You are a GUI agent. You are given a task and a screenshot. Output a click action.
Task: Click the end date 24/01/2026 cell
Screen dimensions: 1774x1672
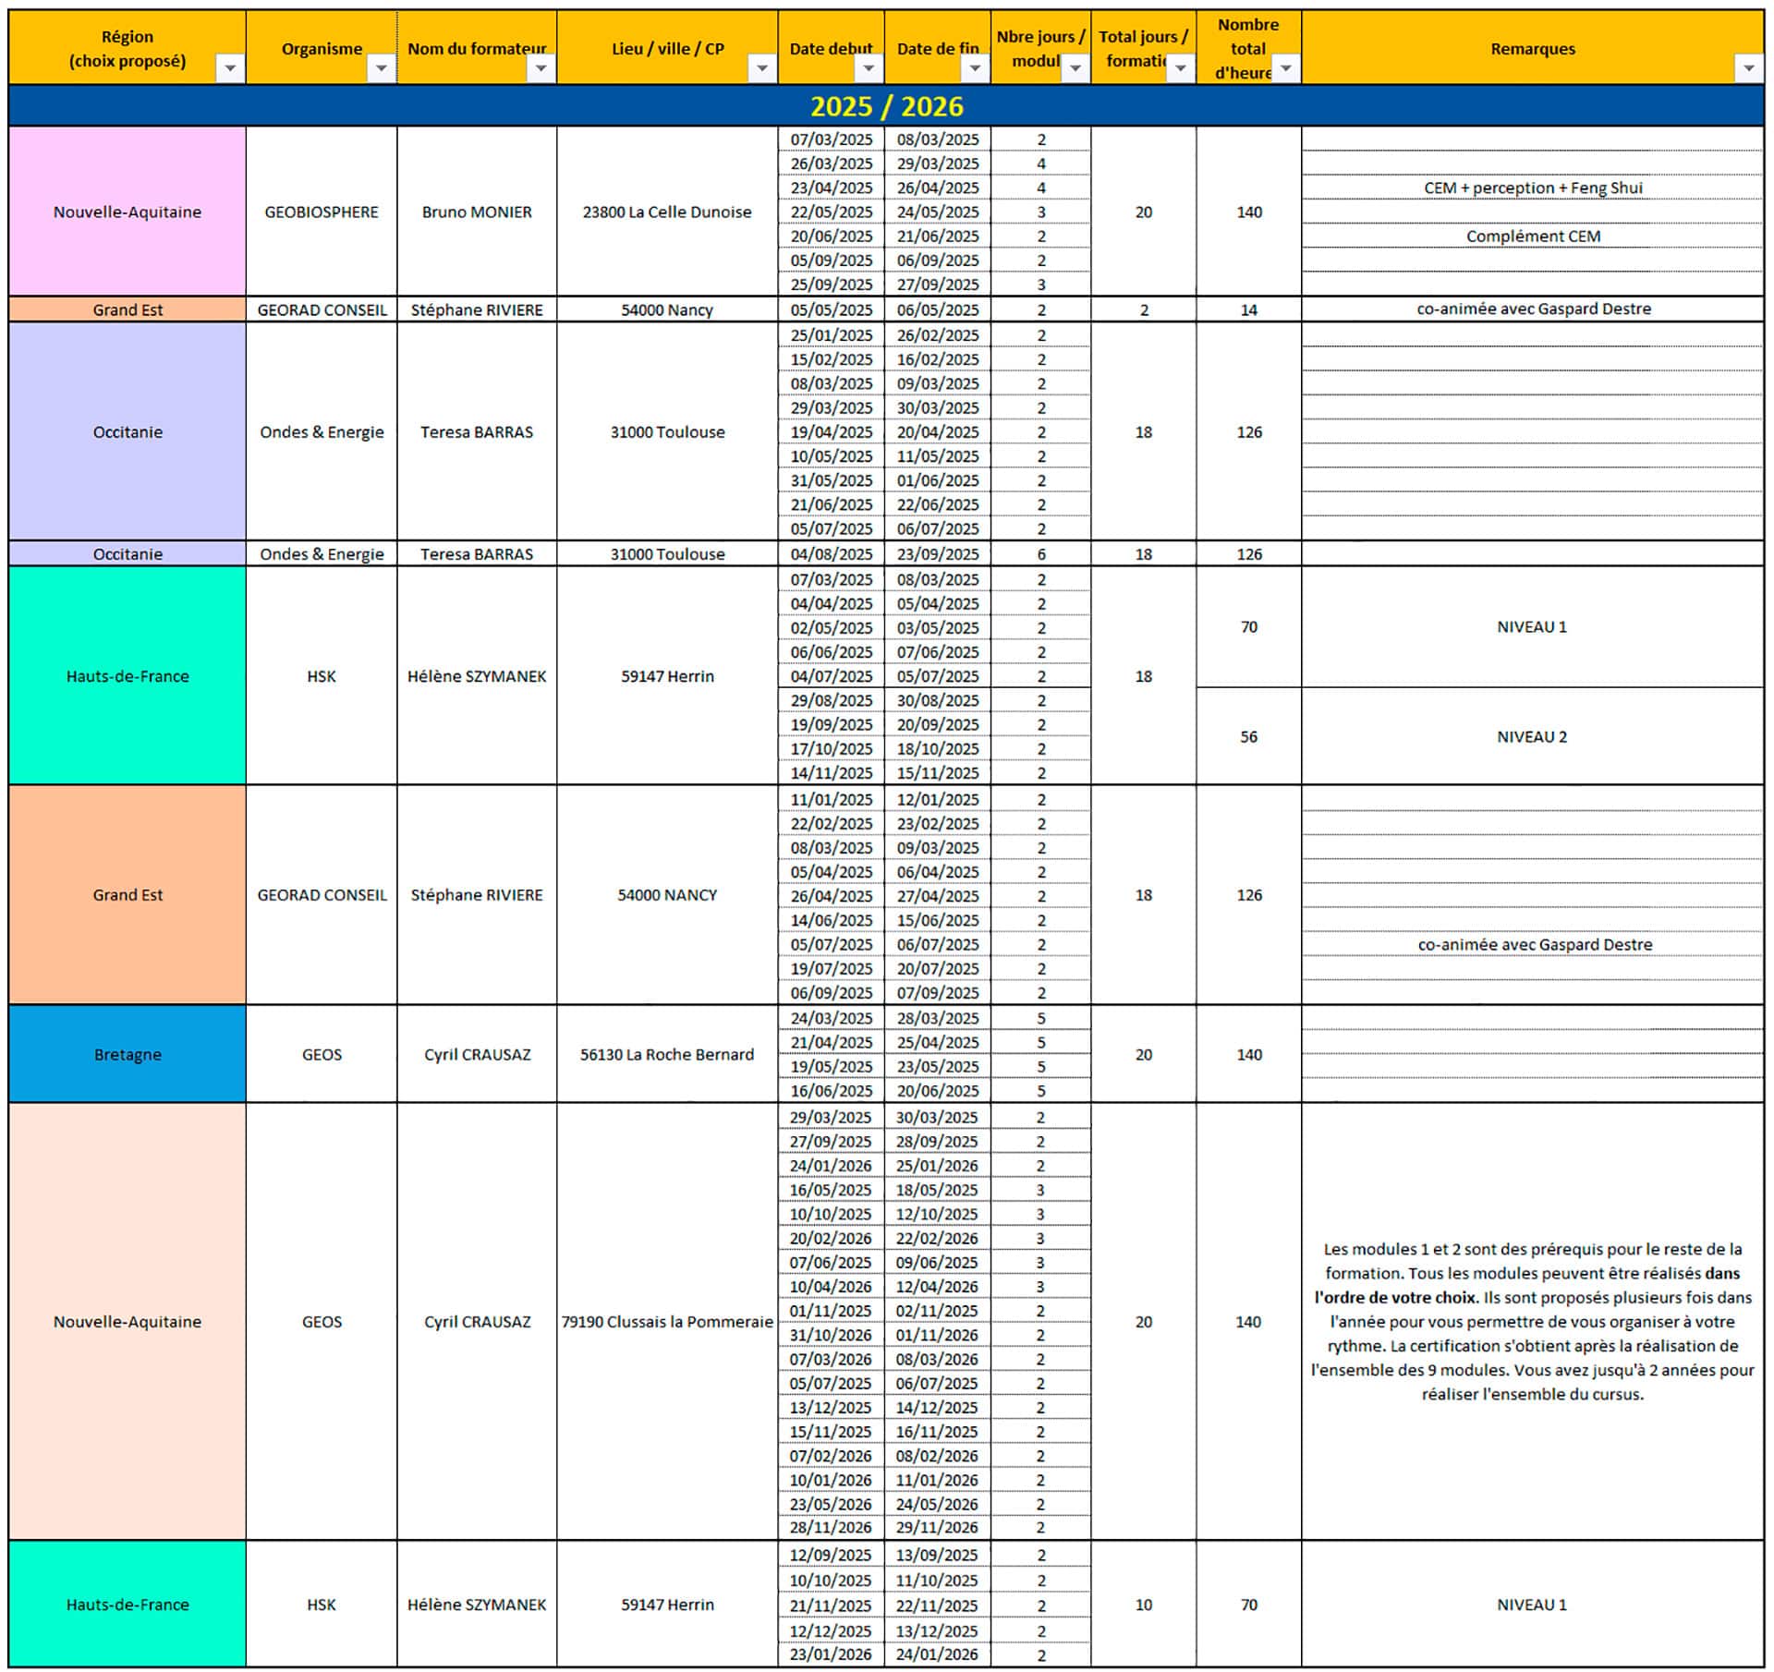(938, 1654)
